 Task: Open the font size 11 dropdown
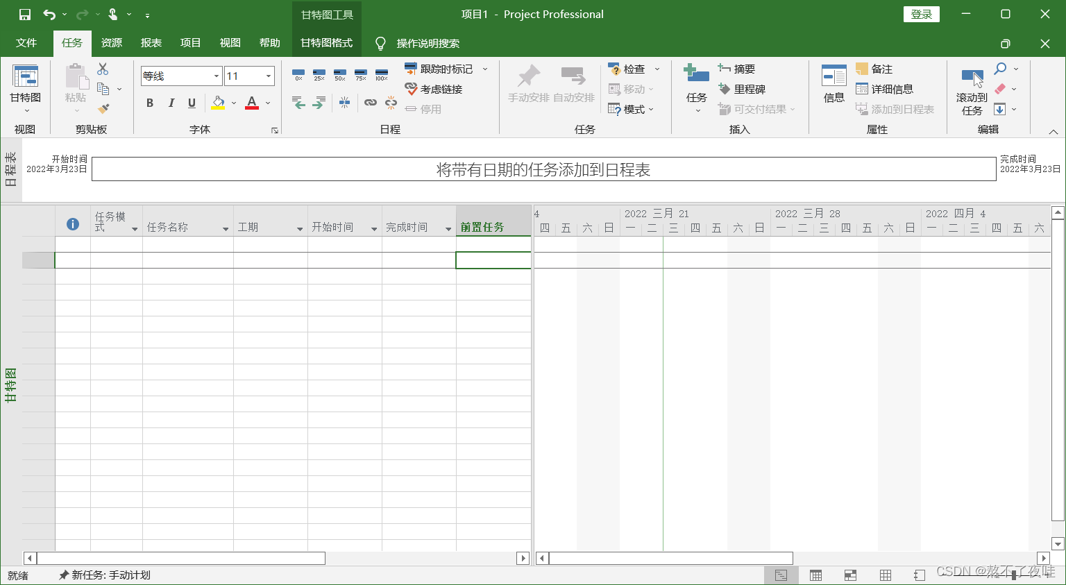point(268,76)
